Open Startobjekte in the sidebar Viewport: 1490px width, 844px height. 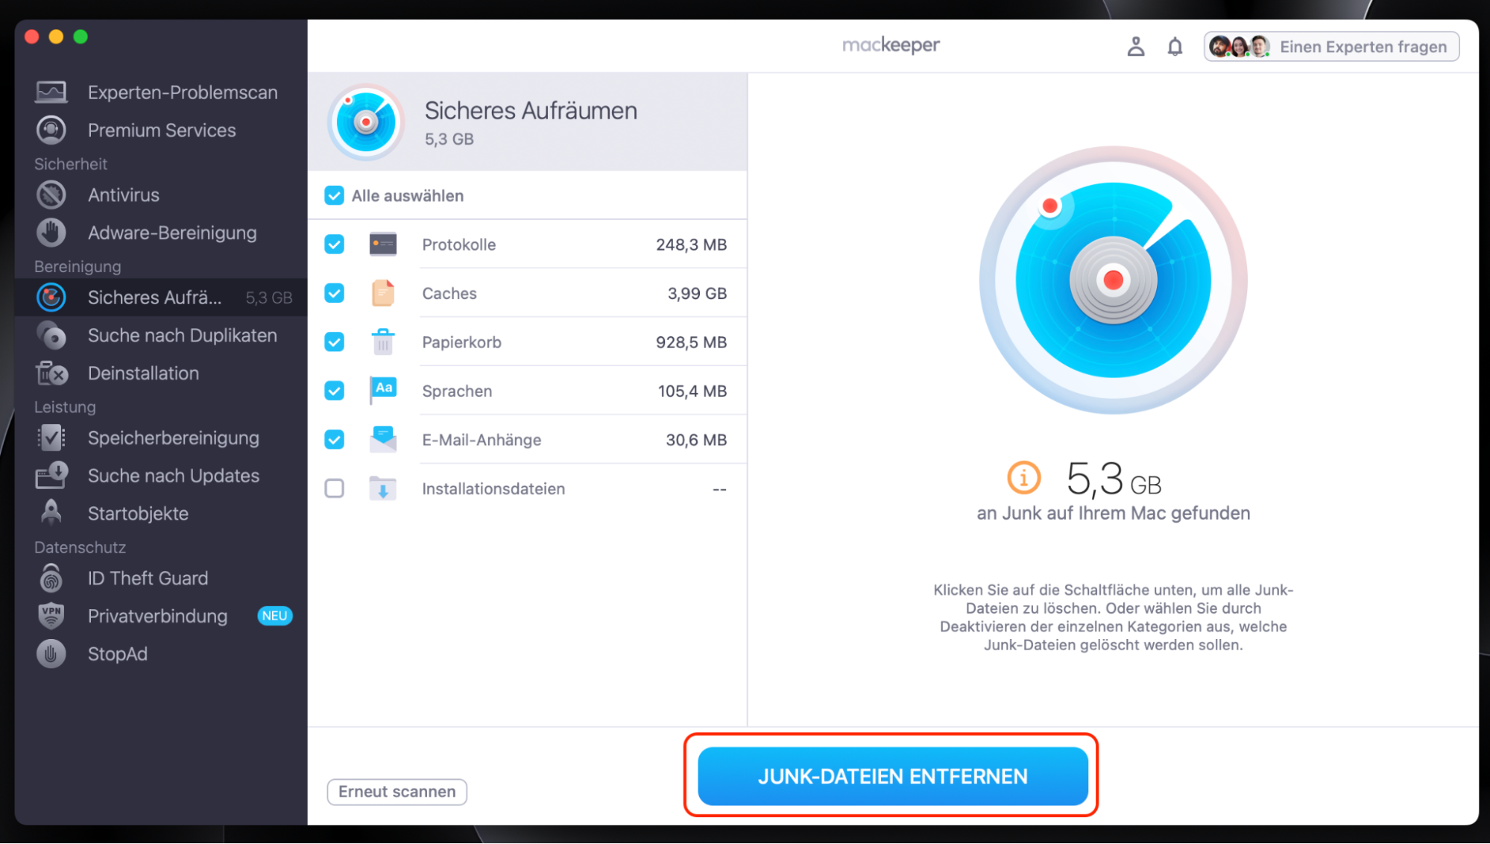(138, 513)
